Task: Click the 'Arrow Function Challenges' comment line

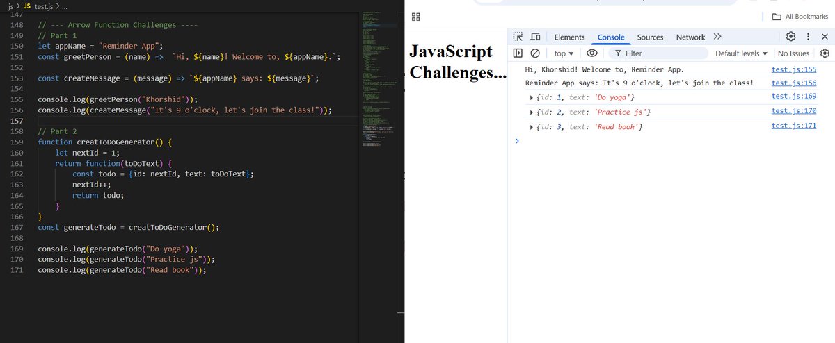Action: tap(118, 25)
